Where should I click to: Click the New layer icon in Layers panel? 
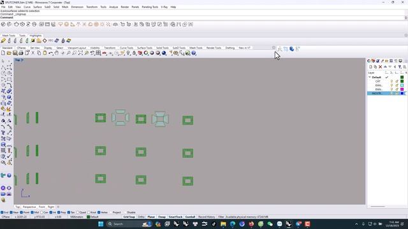(x=370, y=67)
